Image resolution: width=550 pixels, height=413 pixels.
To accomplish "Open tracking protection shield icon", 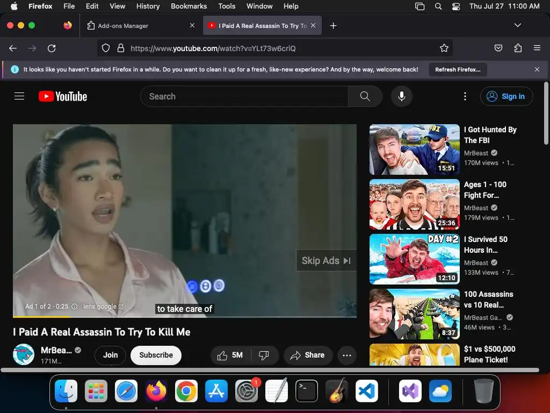I will point(106,48).
